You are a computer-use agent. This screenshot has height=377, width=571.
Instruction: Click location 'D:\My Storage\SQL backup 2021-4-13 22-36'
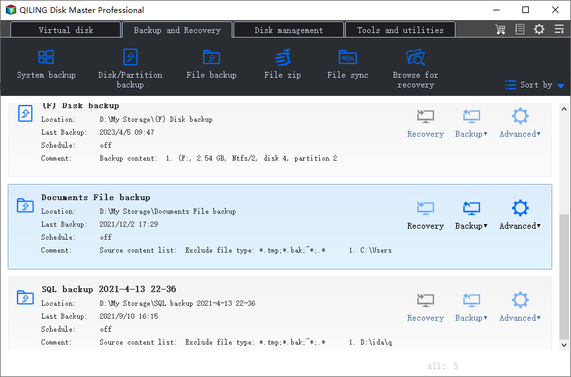tap(177, 303)
